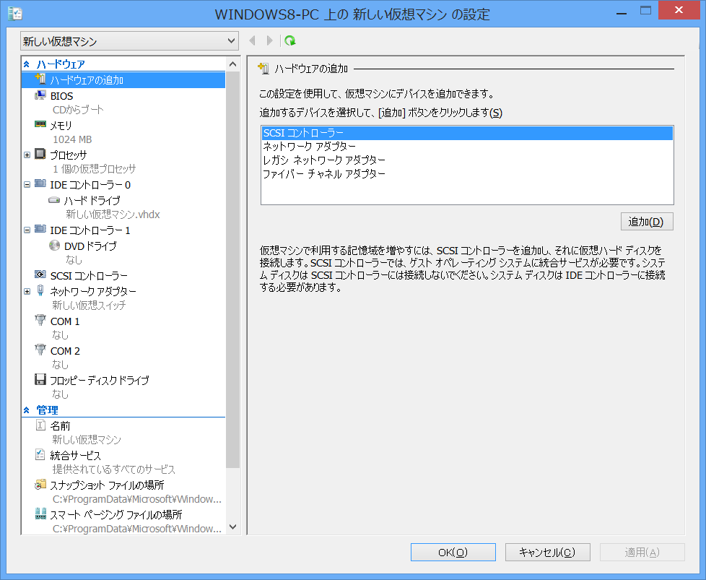Viewport: 706px width, 580px height.
Task: Click the green refresh icon in toolbar
Action: pyautogui.click(x=290, y=41)
